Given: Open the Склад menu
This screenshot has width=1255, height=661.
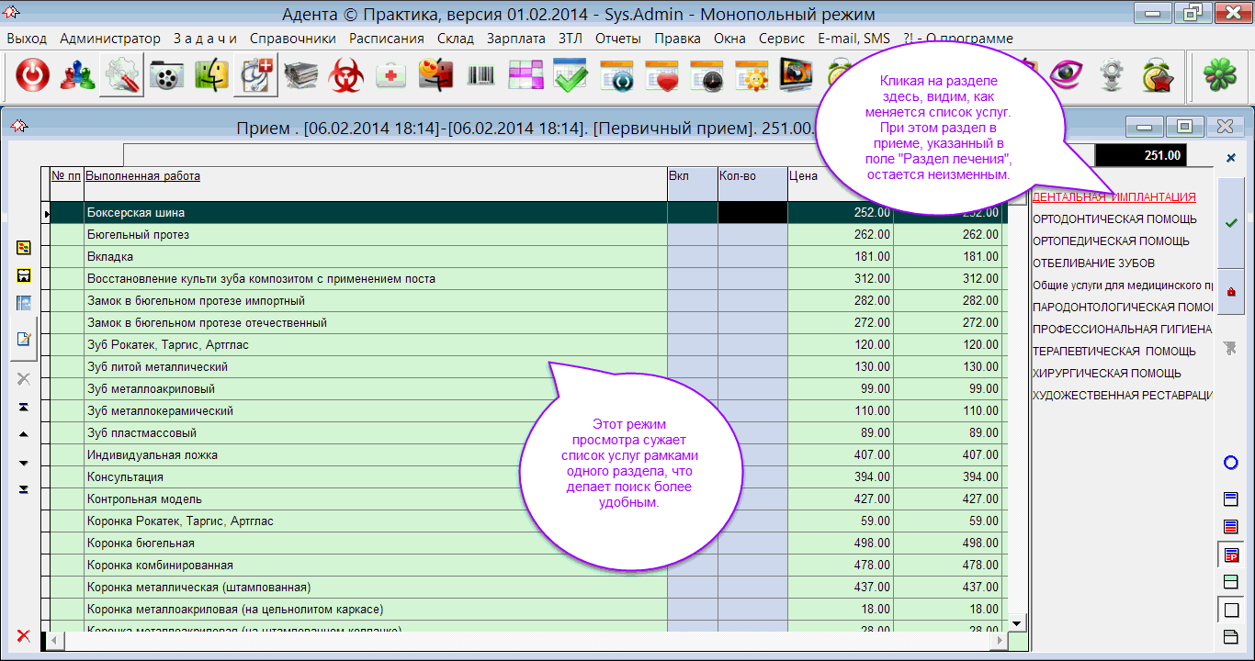Looking at the screenshot, I should tap(456, 39).
